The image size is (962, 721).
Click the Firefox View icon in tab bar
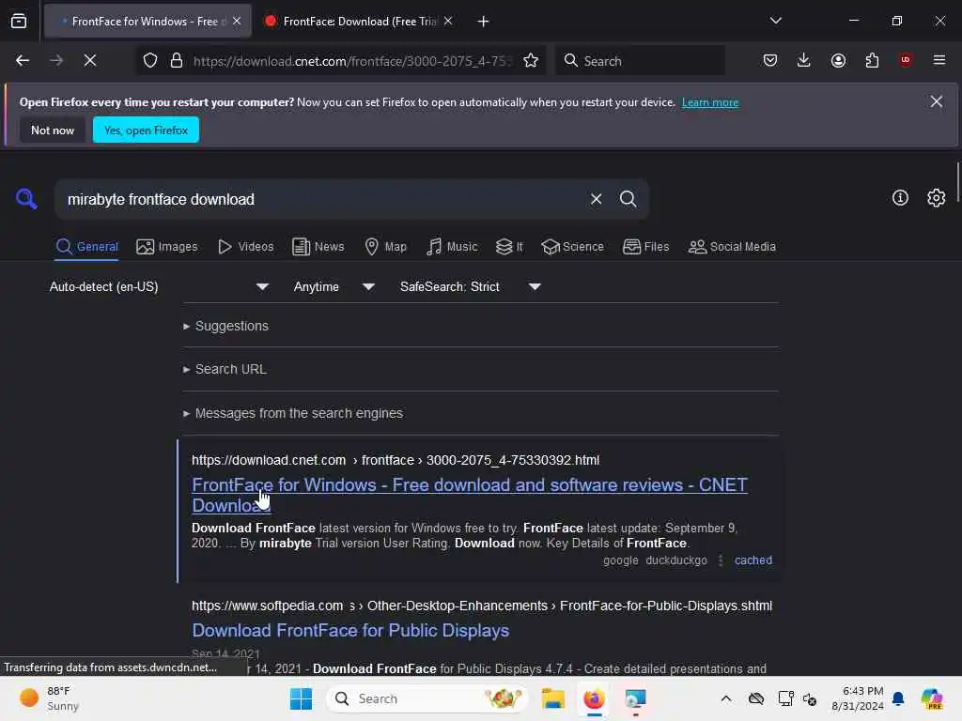coord(19,21)
